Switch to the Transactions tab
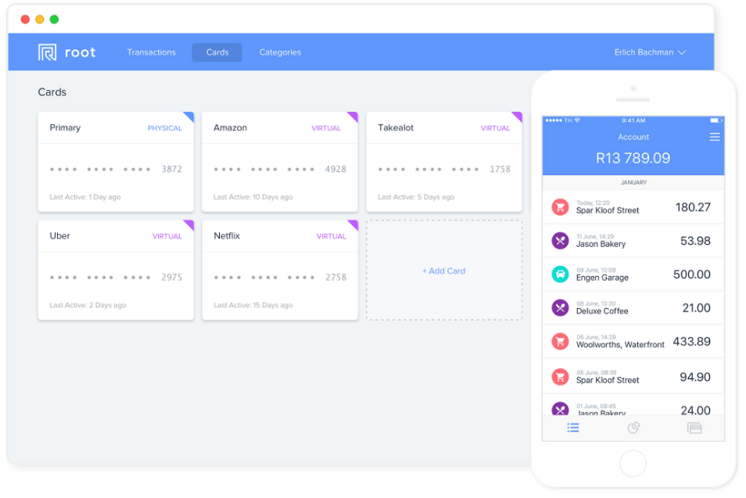This screenshot has width=746, height=498. coord(151,52)
